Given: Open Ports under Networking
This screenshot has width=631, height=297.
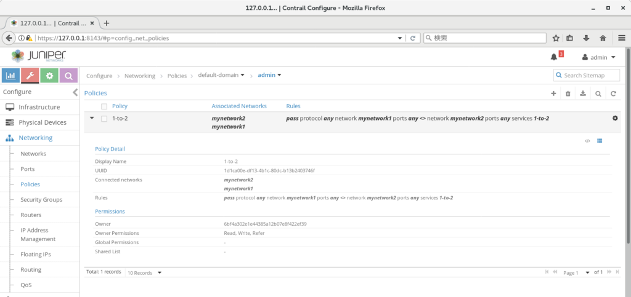Looking at the screenshot, I should 27,169.
